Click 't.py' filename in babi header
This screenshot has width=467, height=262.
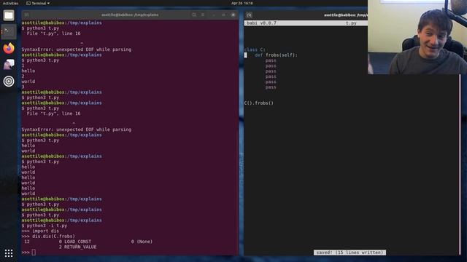(351, 23)
